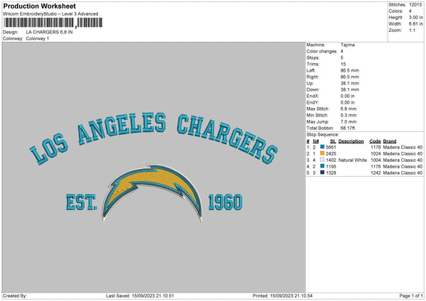This screenshot has width=426, height=301.
Task: Select the LOS ANGELES CHARGERS arched text
Action: [153, 136]
